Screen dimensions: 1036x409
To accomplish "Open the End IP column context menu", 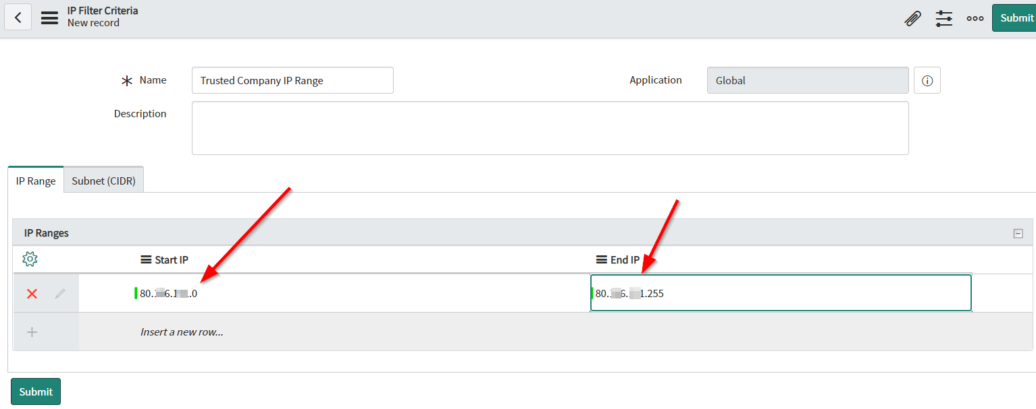I will 601,259.
